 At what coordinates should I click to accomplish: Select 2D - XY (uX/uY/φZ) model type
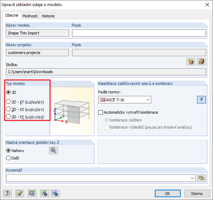pos(8,117)
